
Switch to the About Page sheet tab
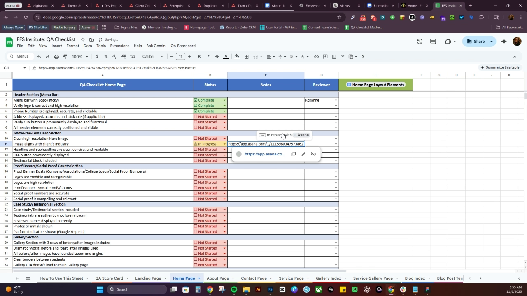tap(218, 278)
